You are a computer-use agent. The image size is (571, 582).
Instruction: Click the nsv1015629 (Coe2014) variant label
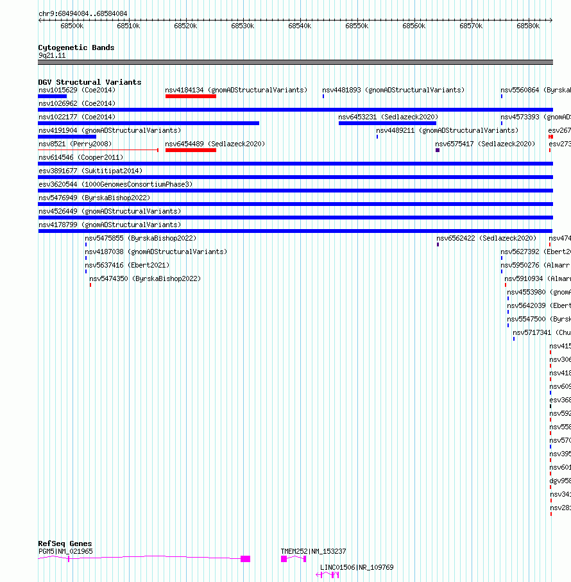(77, 90)
